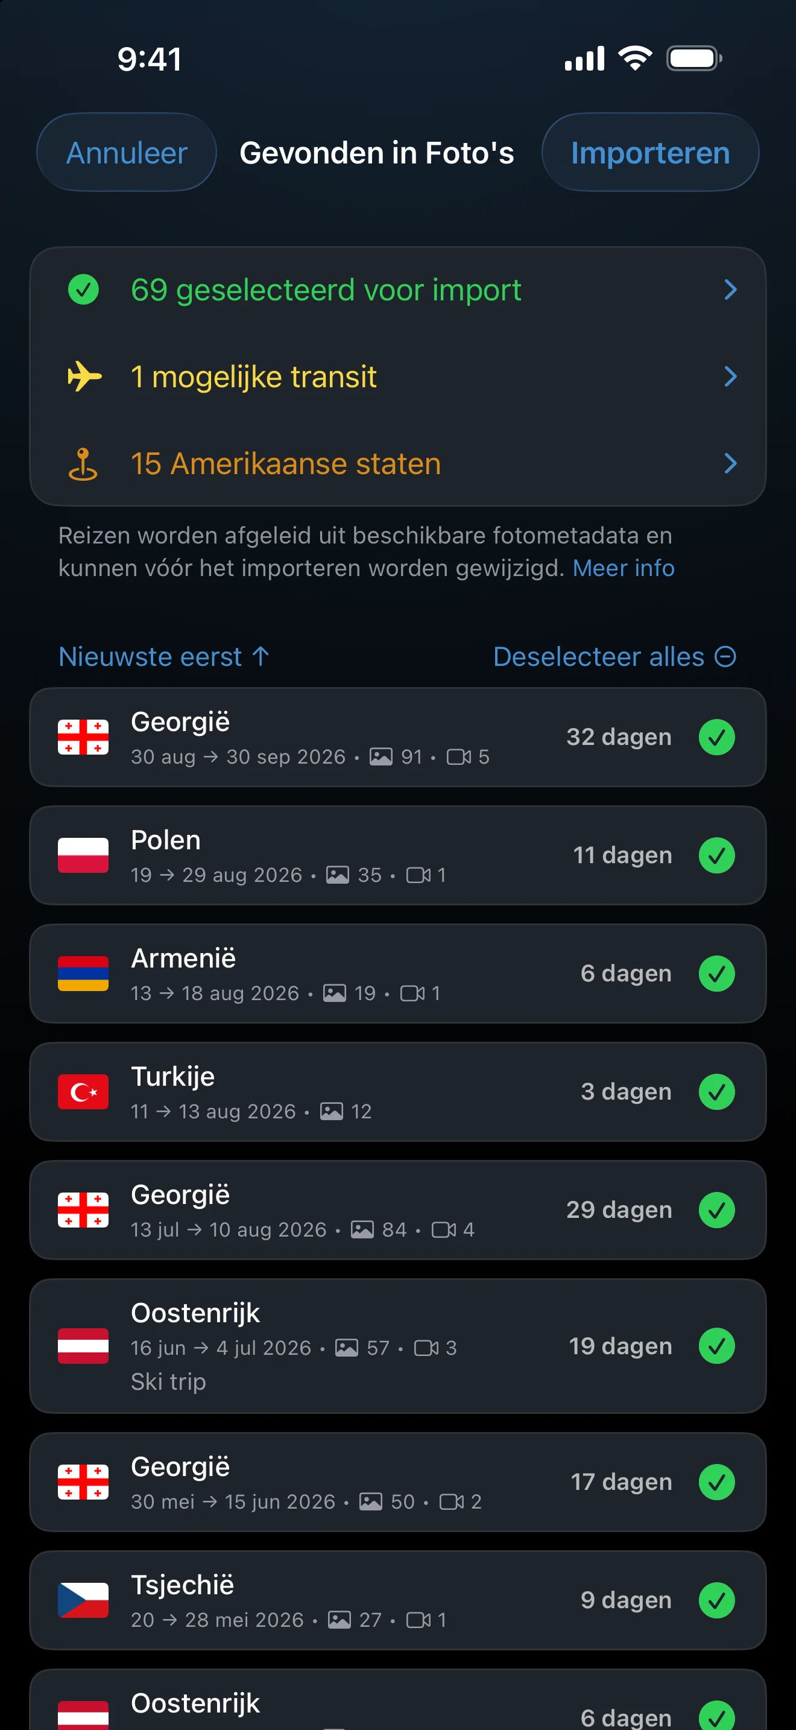Tap the Importeren button
This screenshot has width=796, height=1730.
click(x=650, y=153)
